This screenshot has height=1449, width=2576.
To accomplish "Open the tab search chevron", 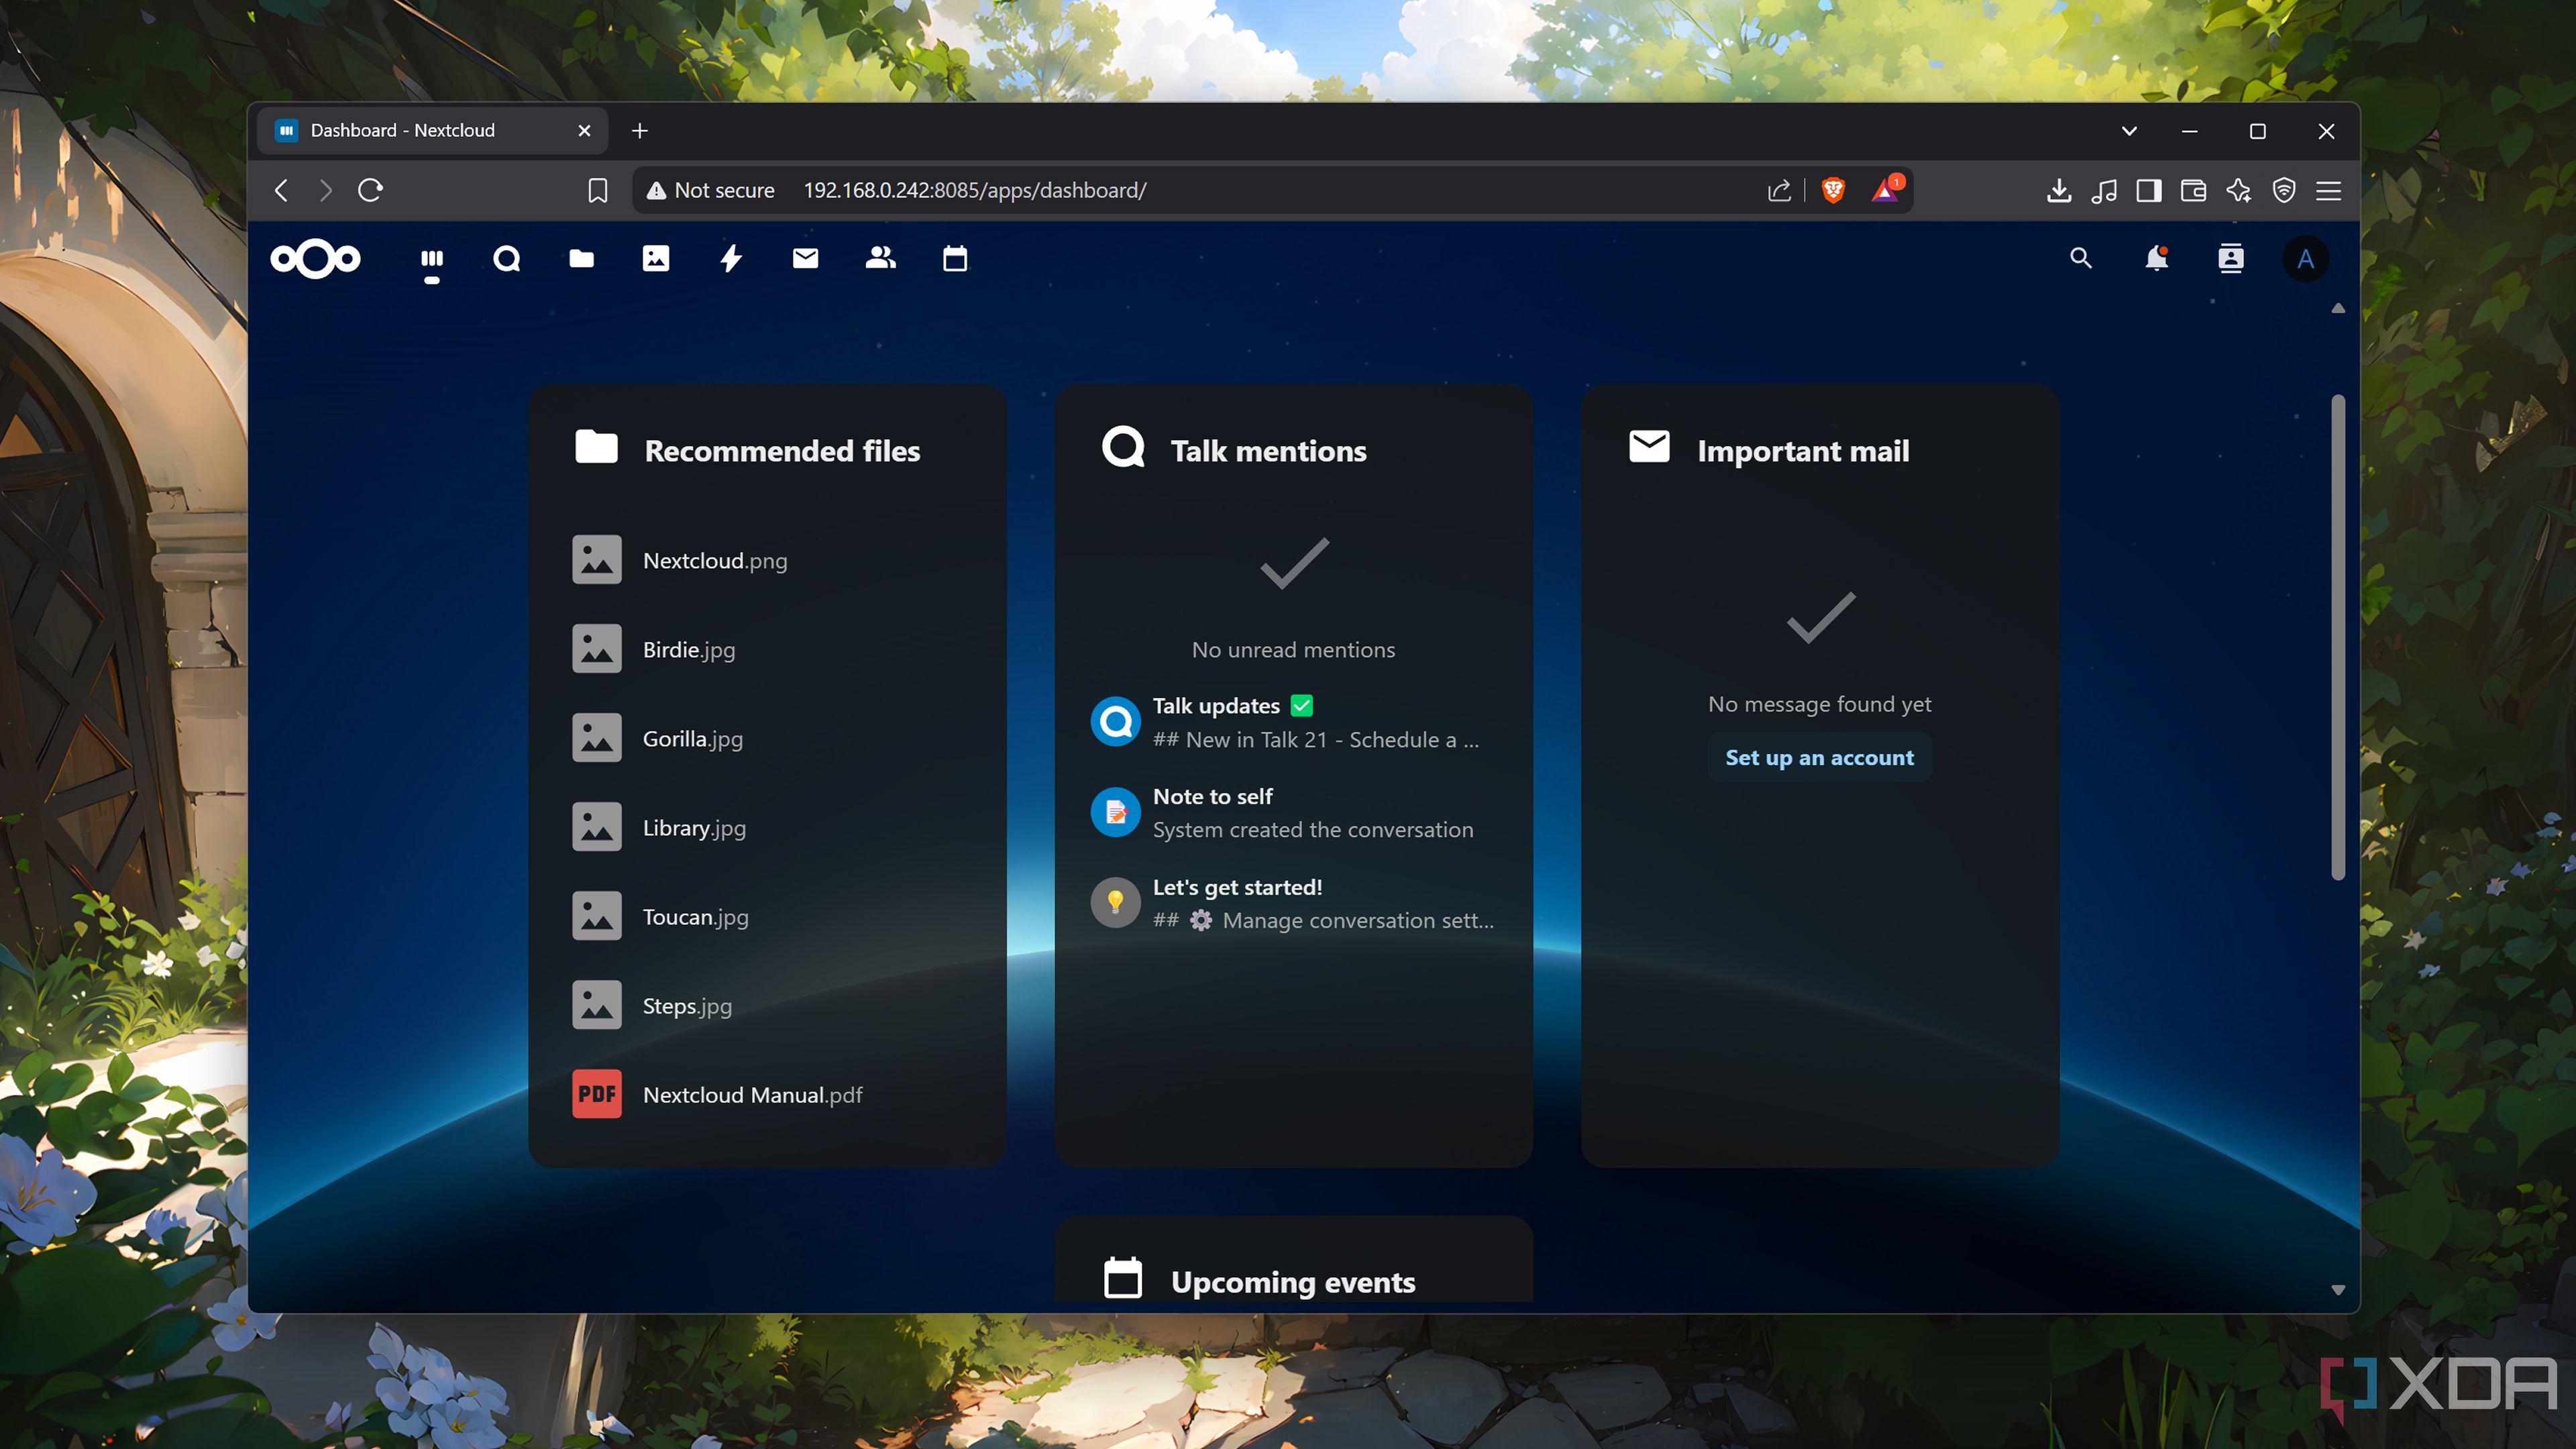I will pos(2129,131).
